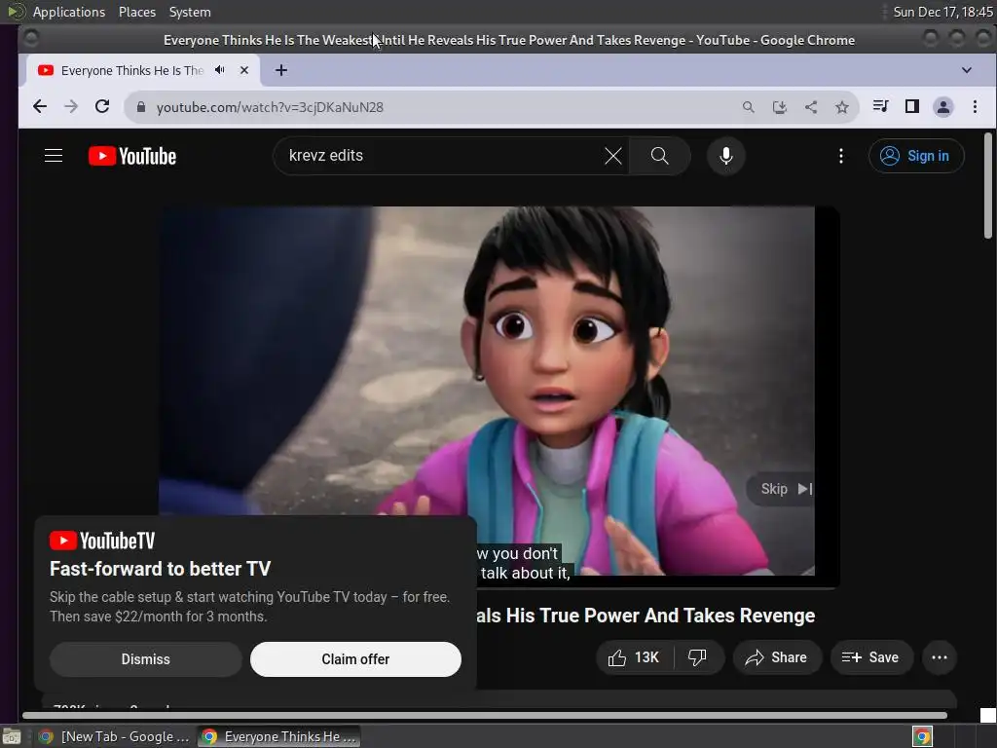This screenshot has width=997, height=748.
Task: Open Chrome three-dot main menu
Action: [975, 107]
